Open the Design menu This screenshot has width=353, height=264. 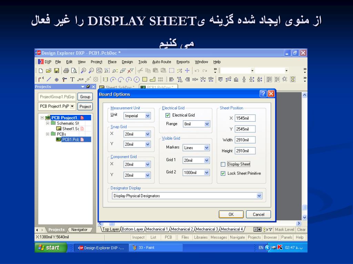(127, 62)
